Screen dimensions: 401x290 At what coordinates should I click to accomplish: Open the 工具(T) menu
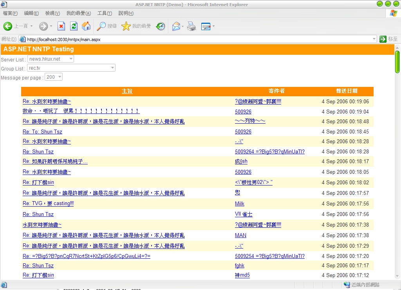[x=105, y=13]
